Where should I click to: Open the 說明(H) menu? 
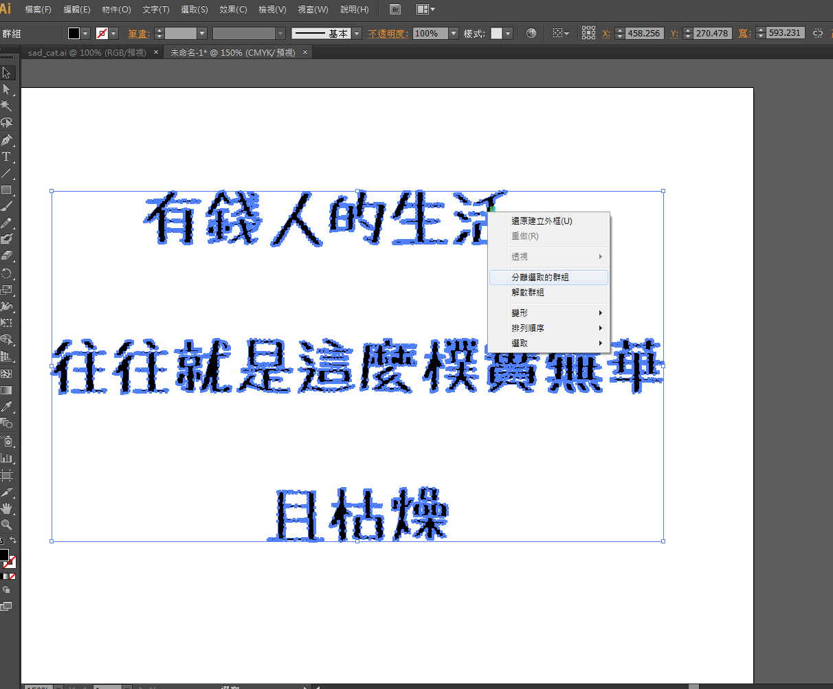(x=355, y=10)
